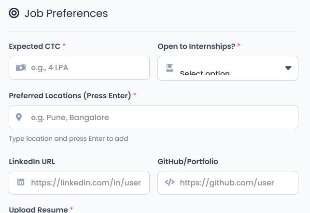310x213 pixels.
Task: Focus the GitHub/Portfolio URL field
Action: [x=234, y=183]
